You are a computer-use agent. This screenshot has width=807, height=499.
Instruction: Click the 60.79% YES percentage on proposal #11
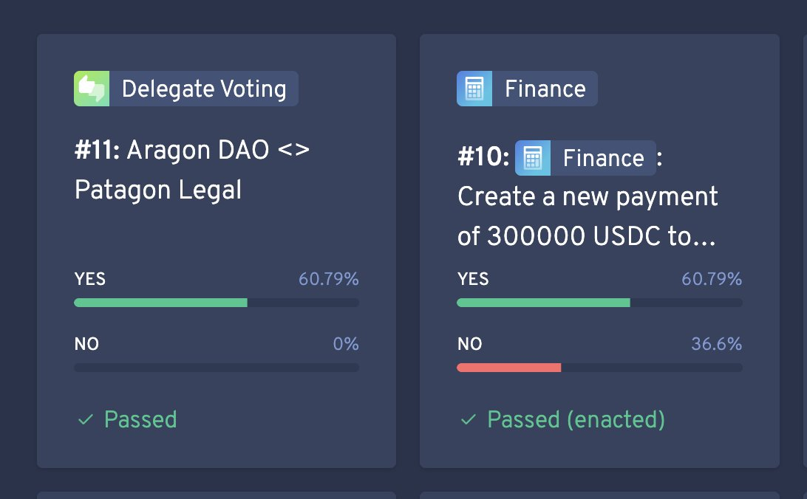click(x=328, y=279)
